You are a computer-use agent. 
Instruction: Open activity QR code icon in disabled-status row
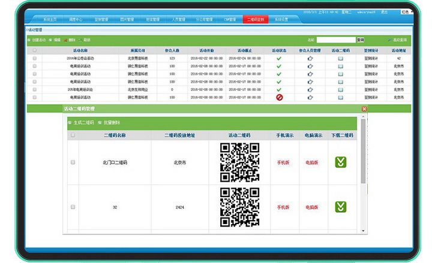(341, 98)
